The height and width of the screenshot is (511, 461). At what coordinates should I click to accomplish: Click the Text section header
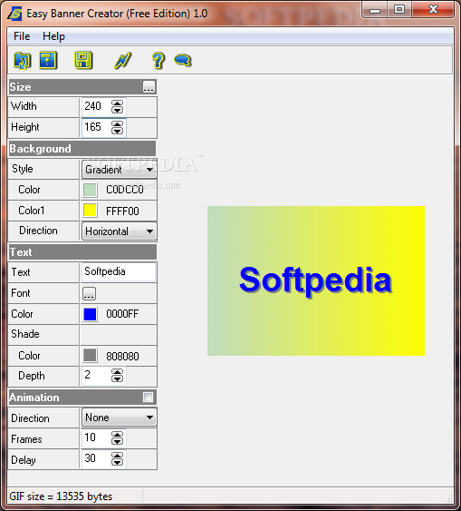coord(82,252)
